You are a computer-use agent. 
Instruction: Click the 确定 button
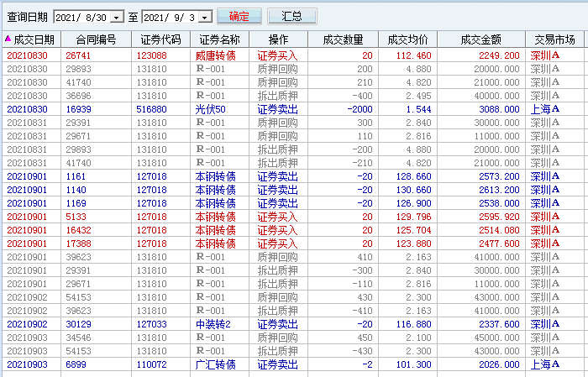click(239, 16)
